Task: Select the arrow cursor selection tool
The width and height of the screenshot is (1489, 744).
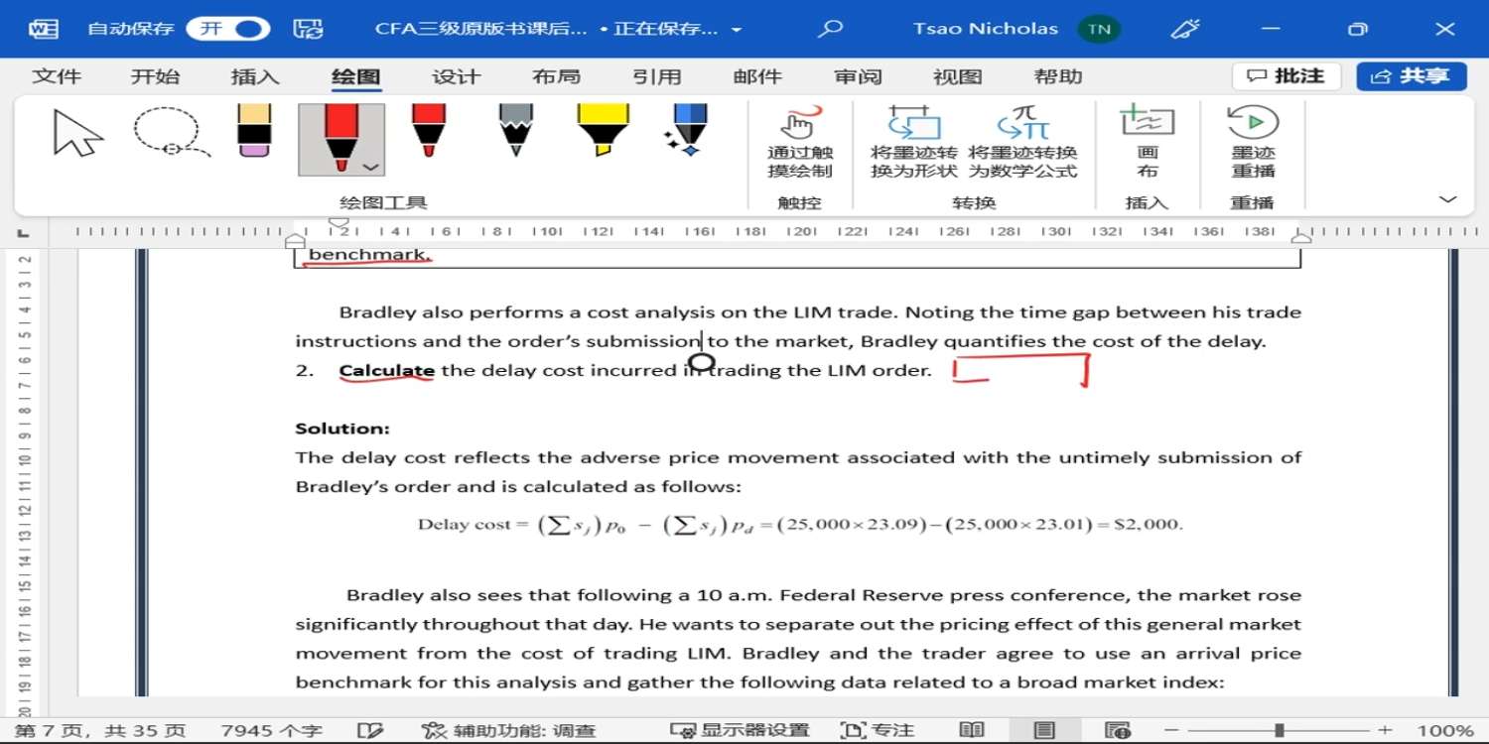Action: click(x=78, y=134)
